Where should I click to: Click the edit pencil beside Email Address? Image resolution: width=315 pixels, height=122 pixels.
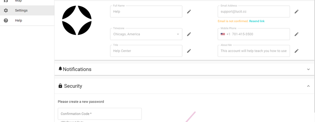[x=296, y=12]
